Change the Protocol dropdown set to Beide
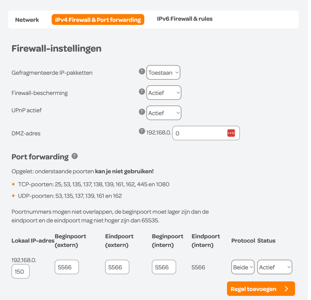 point(243,267)
